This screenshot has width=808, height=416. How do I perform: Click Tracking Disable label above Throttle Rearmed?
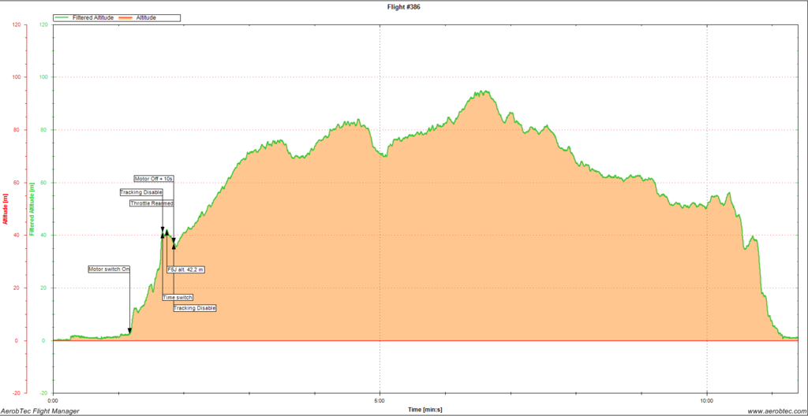pos(141,192)
